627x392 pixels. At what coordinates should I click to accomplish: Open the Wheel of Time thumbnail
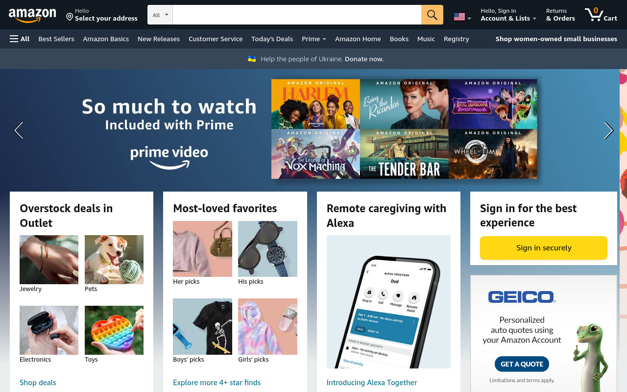[x=493, y=154]
